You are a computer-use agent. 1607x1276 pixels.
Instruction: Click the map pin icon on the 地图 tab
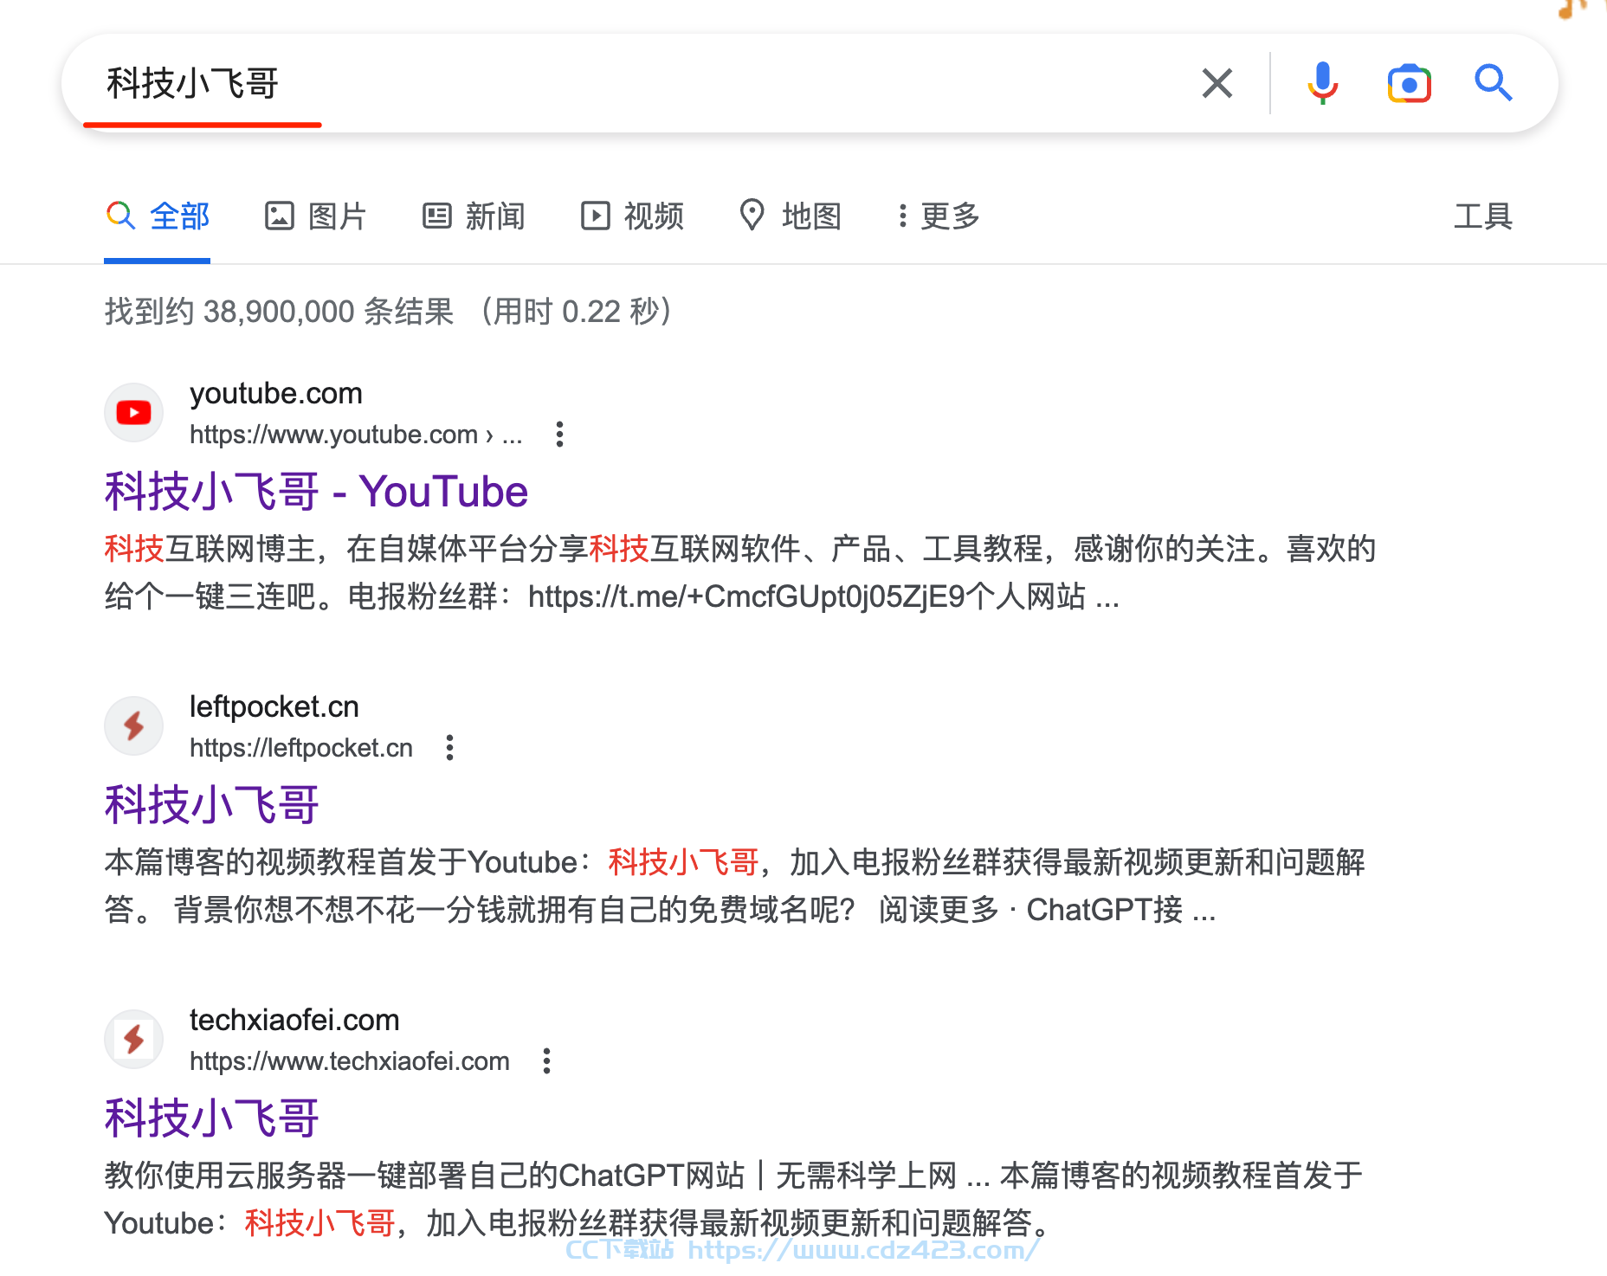[x=752, y=216]
